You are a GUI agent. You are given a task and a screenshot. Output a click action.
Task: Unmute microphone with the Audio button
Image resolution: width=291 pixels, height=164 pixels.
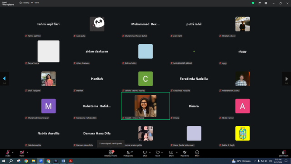coord(8,154)
